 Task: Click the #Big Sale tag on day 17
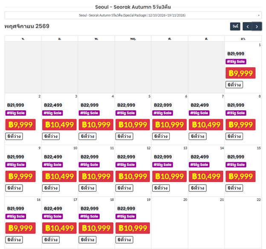(53, 216)
